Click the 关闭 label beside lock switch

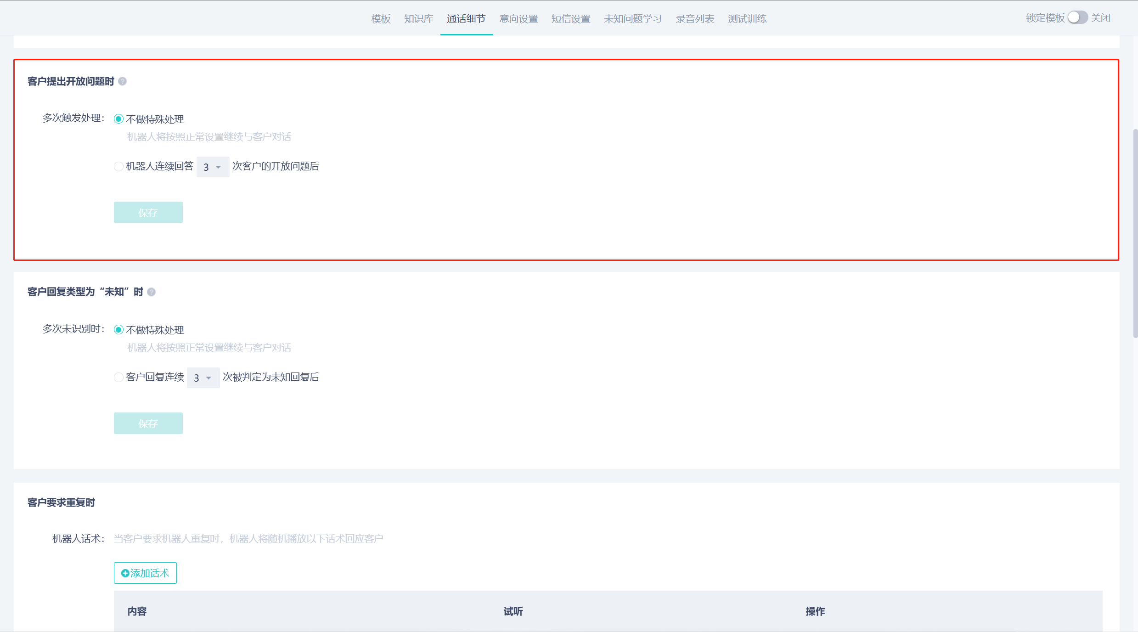[x=1101, y=18]
